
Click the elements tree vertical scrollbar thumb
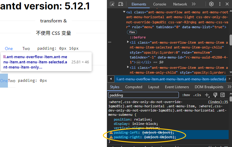[231, 40]
